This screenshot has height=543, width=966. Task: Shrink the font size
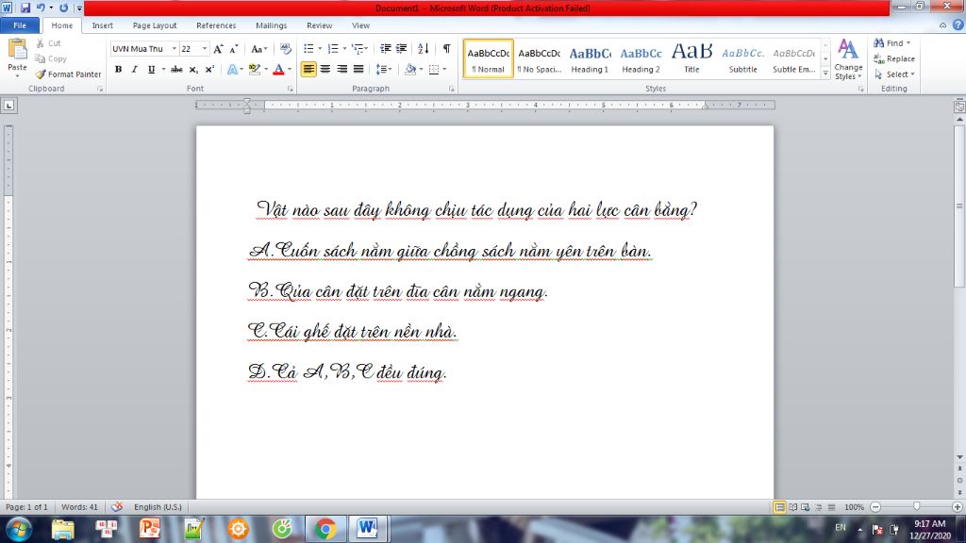(x=234, y=49)
